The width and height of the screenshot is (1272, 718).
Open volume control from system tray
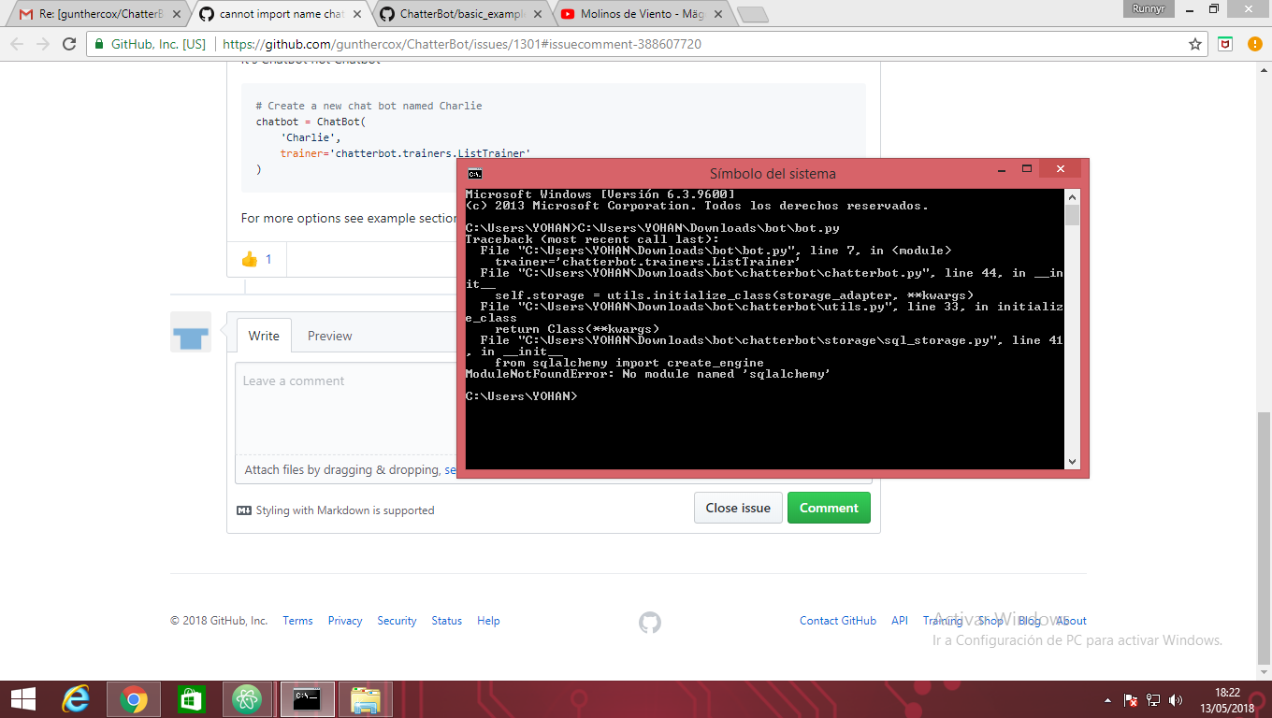(x=1175, y=699)
